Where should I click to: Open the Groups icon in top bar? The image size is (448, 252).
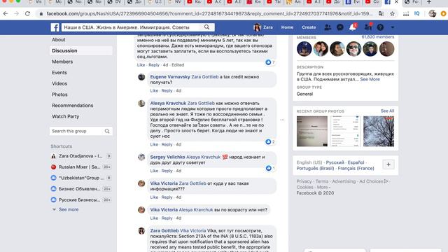368,27
